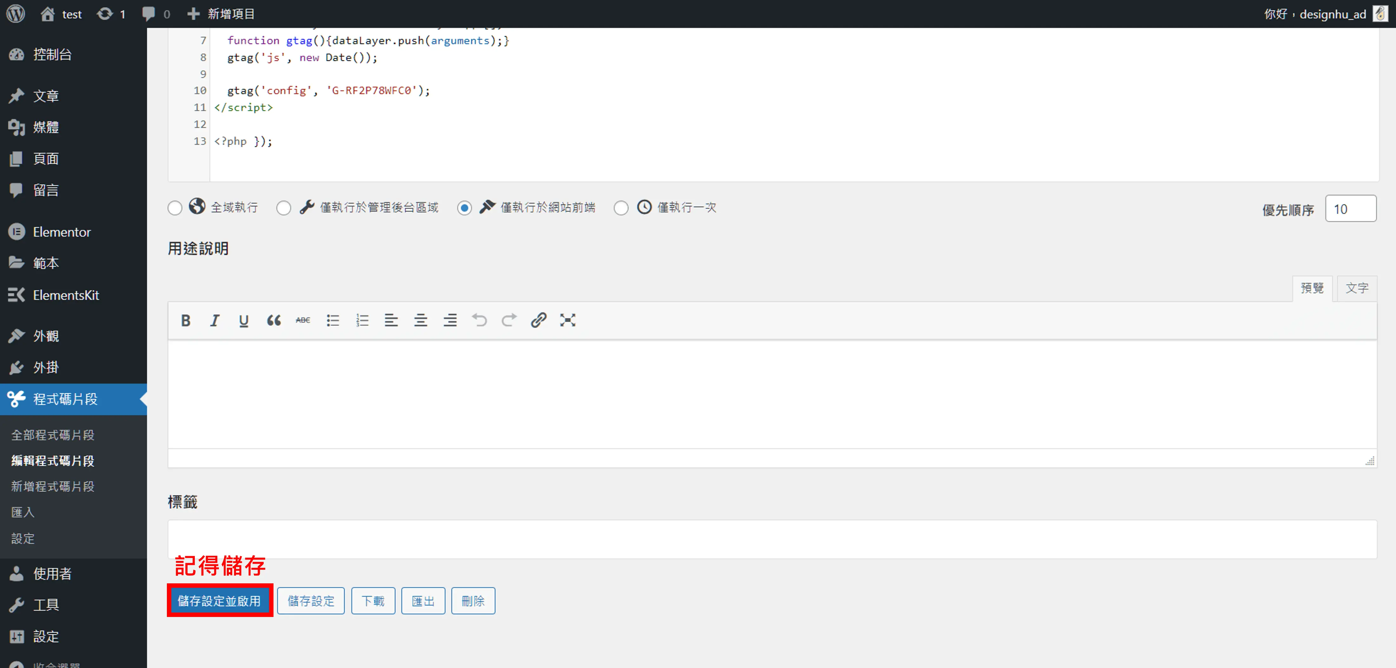
Task: Click 刪除 button
Action: 473,601
